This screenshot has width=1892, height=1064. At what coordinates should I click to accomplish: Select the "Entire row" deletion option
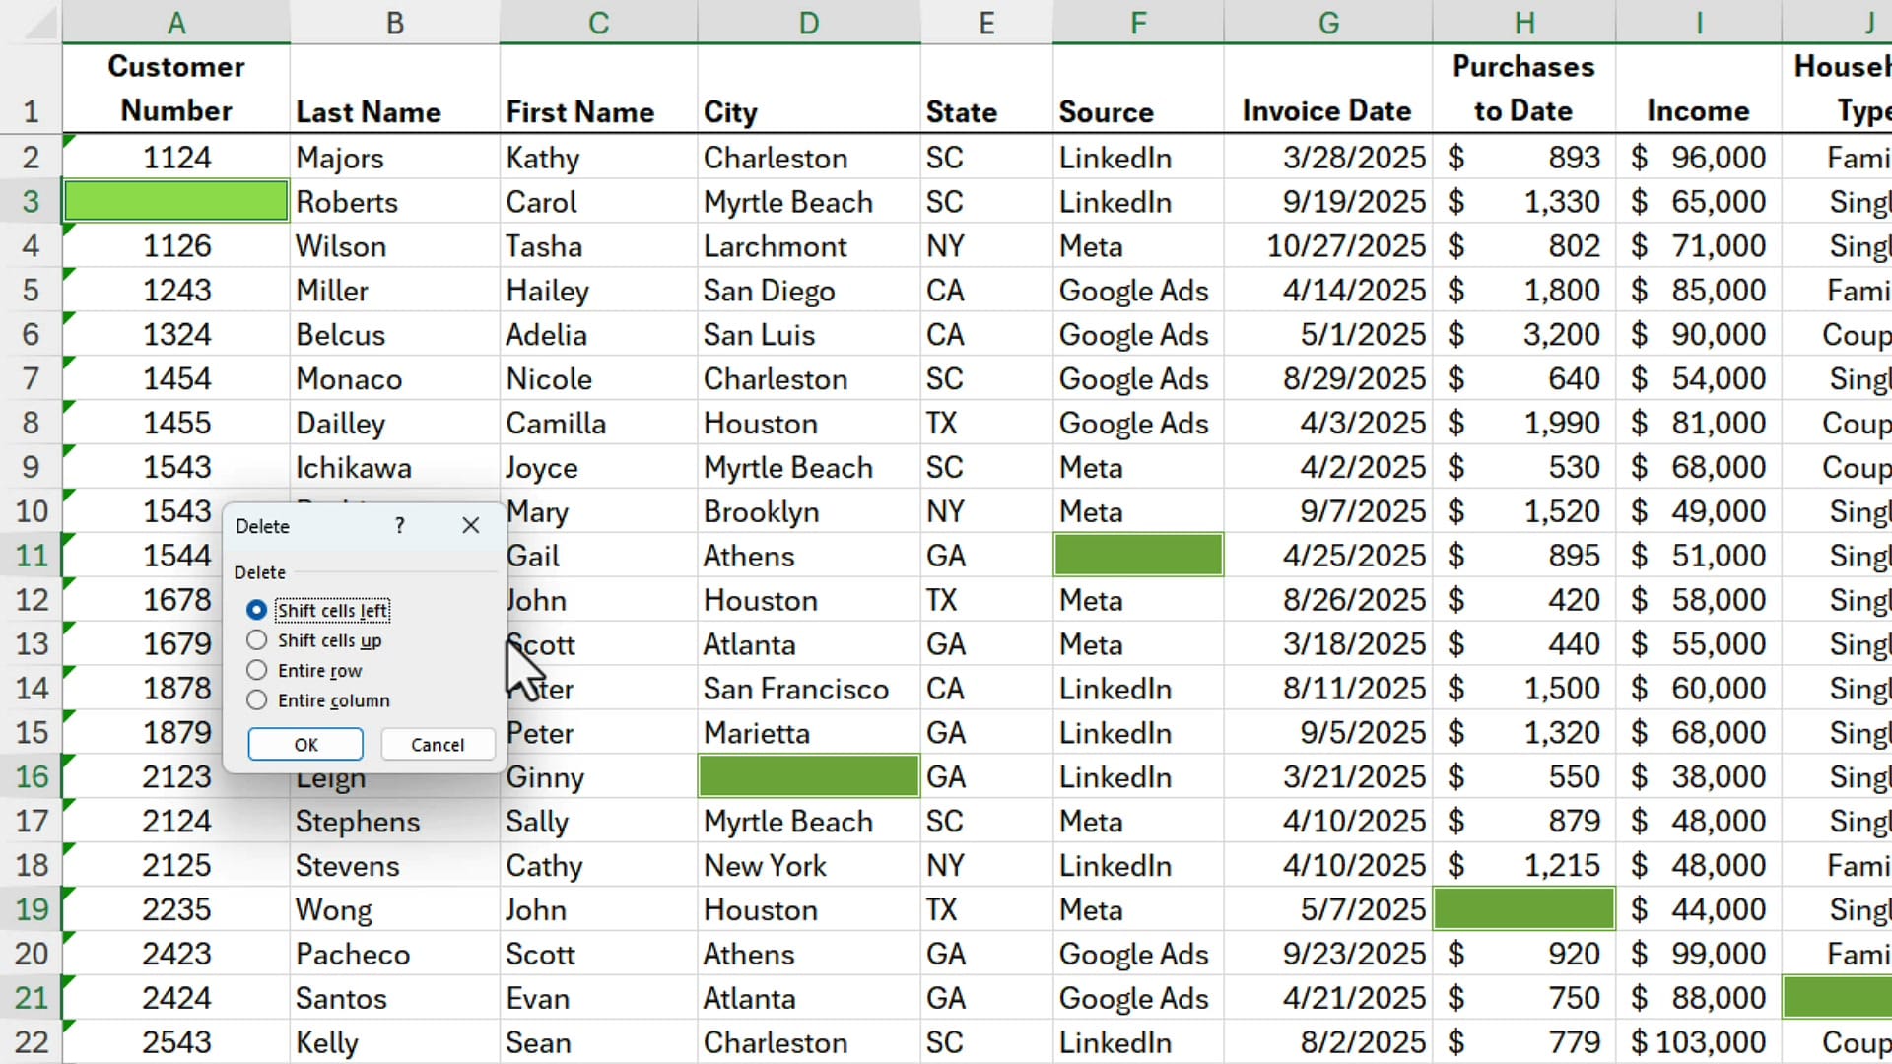[x=257, y=670]
